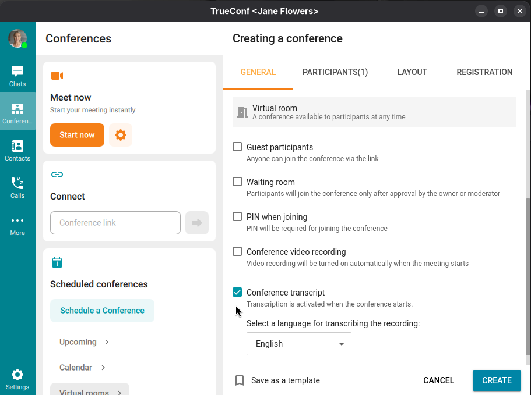
Task: Open the Calls section
Action: tap(17, 188)
